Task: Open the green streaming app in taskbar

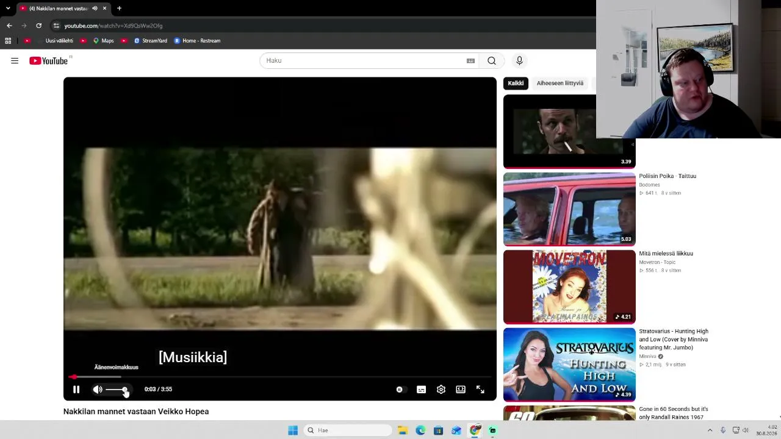Action: pyautogui.click(x=492, y=430)
